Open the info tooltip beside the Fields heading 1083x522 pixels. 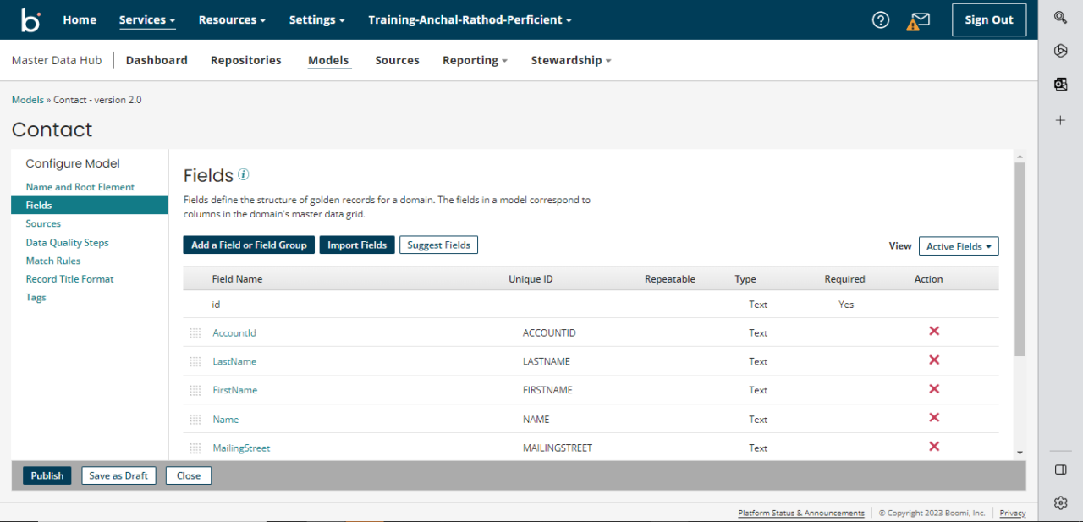point(244,175)
